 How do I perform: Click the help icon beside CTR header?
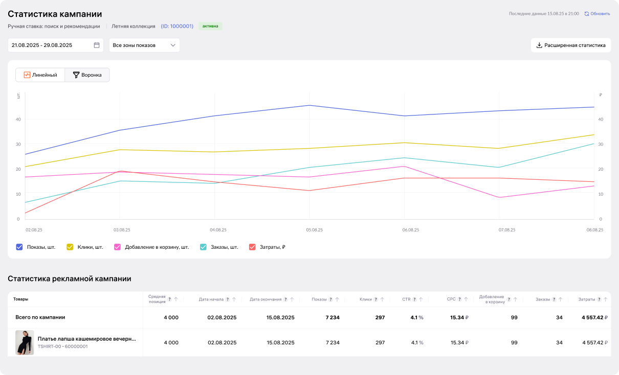(x=414, y=299)
